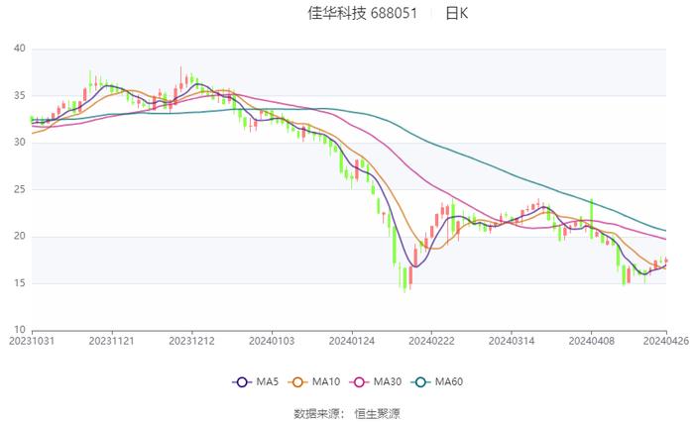
Task: Toggle the MA60 legend line
Action: [437, 381]
